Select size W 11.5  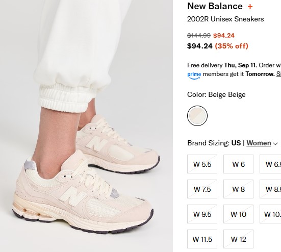[202, 239]
